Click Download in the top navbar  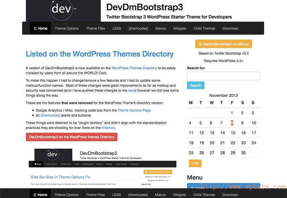(x=230, y=29)
